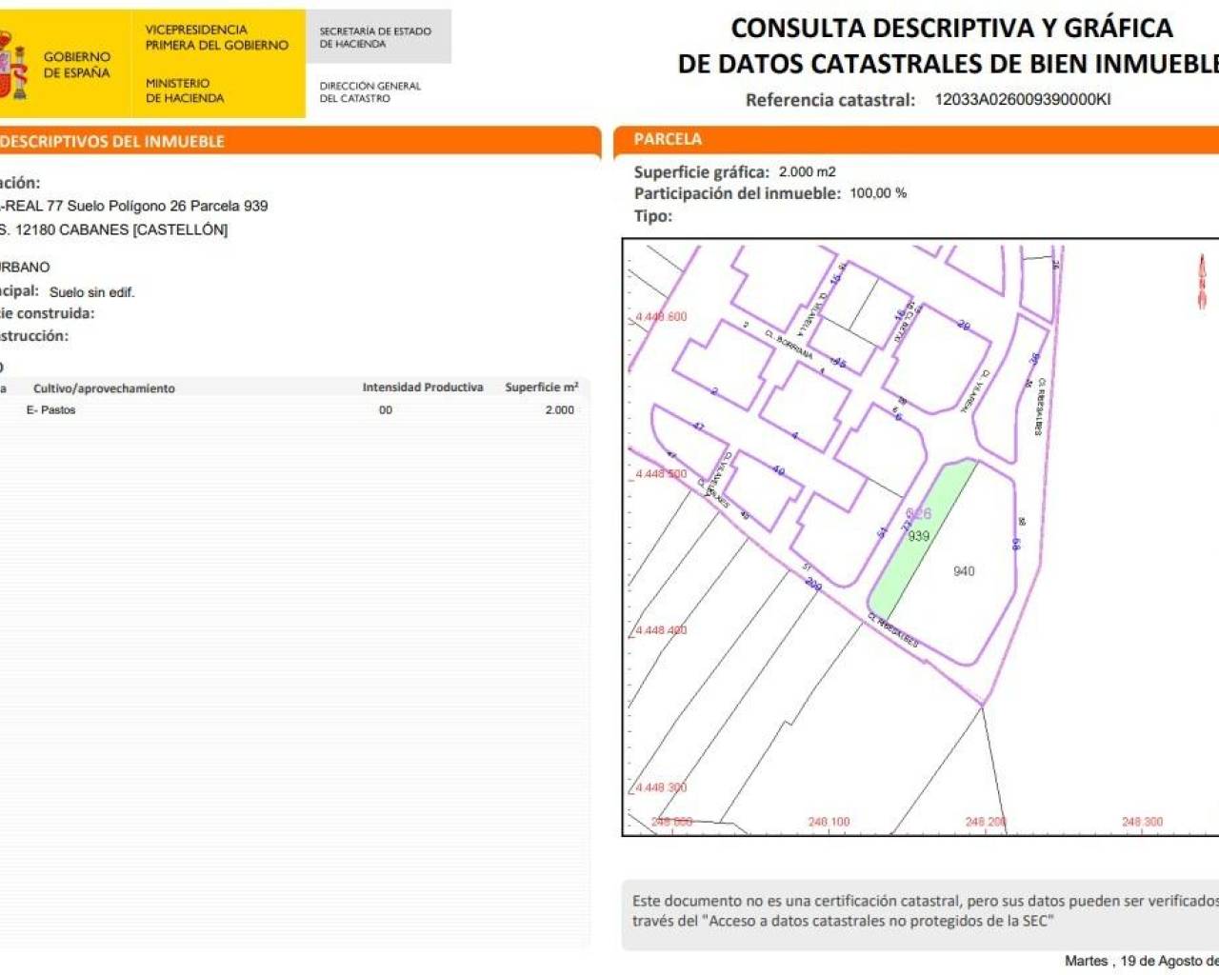Screen dimensions: 1219x975
Task: Click the disclaimer note below the map
Action: (919, 910)
